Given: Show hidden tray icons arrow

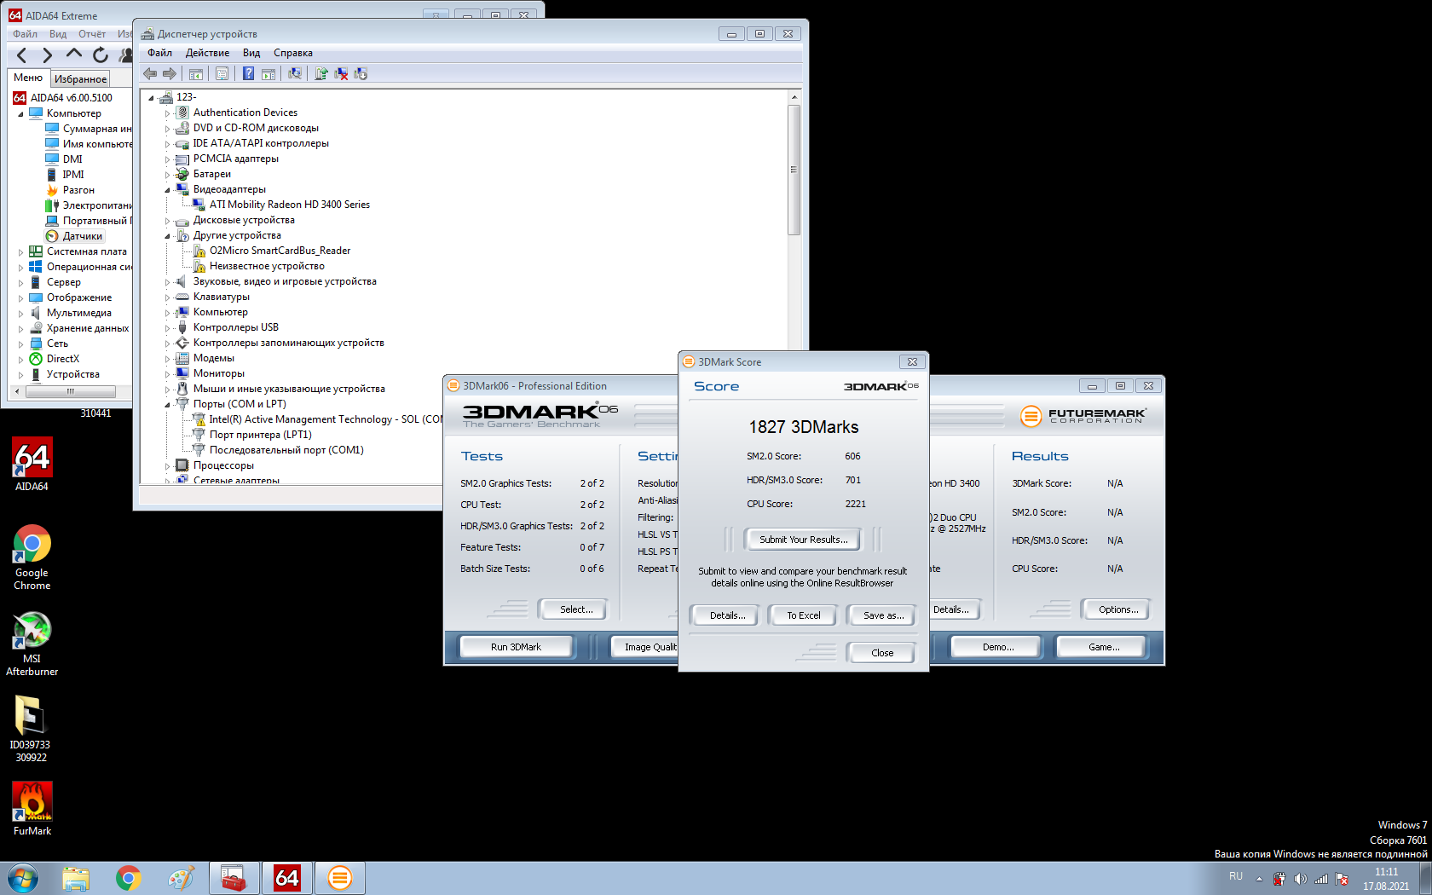Looking at the screenshot, I should (x=1259, y=879).
